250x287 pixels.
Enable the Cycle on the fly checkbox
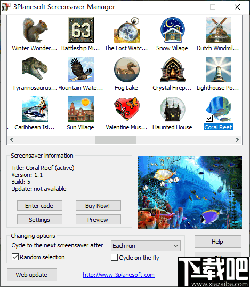[x=114, y=258]
